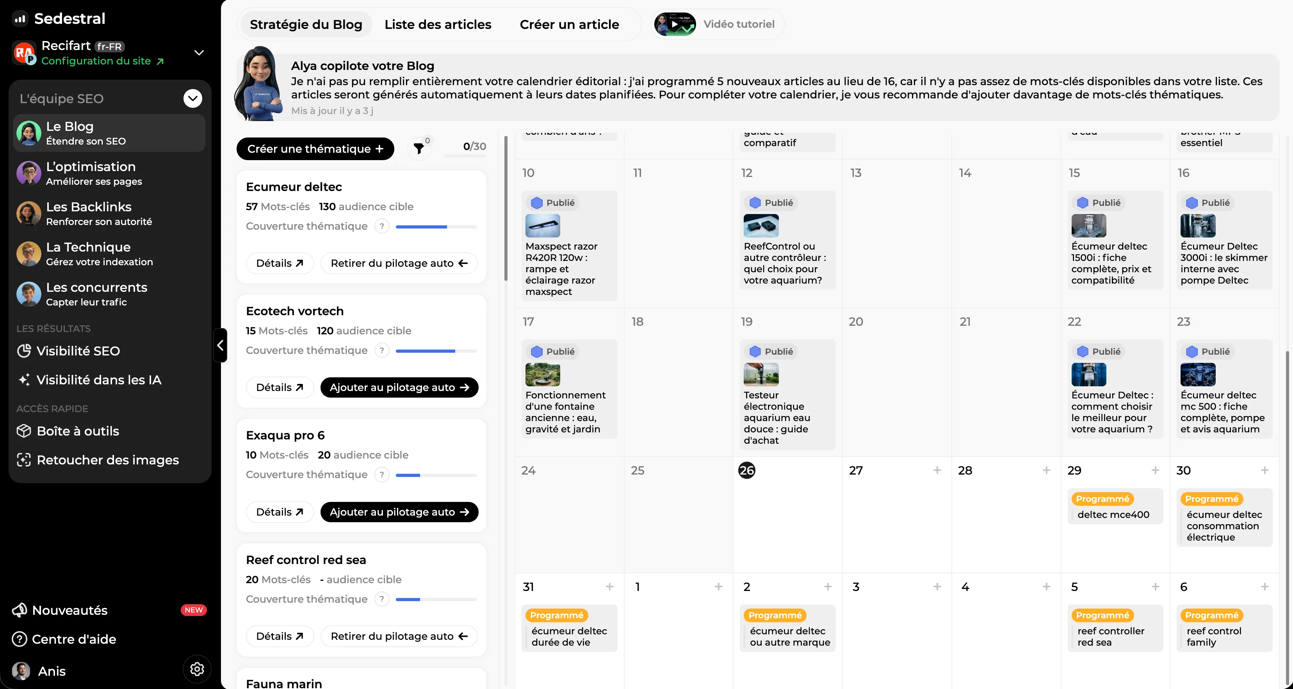Open Boîte à outils box icon
This screenshot has height=689, width=1293.
click(23, 431)
